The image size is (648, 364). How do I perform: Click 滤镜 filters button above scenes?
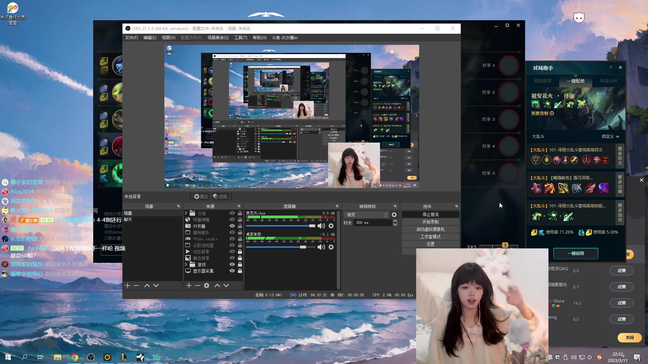[x=220, y=196]
